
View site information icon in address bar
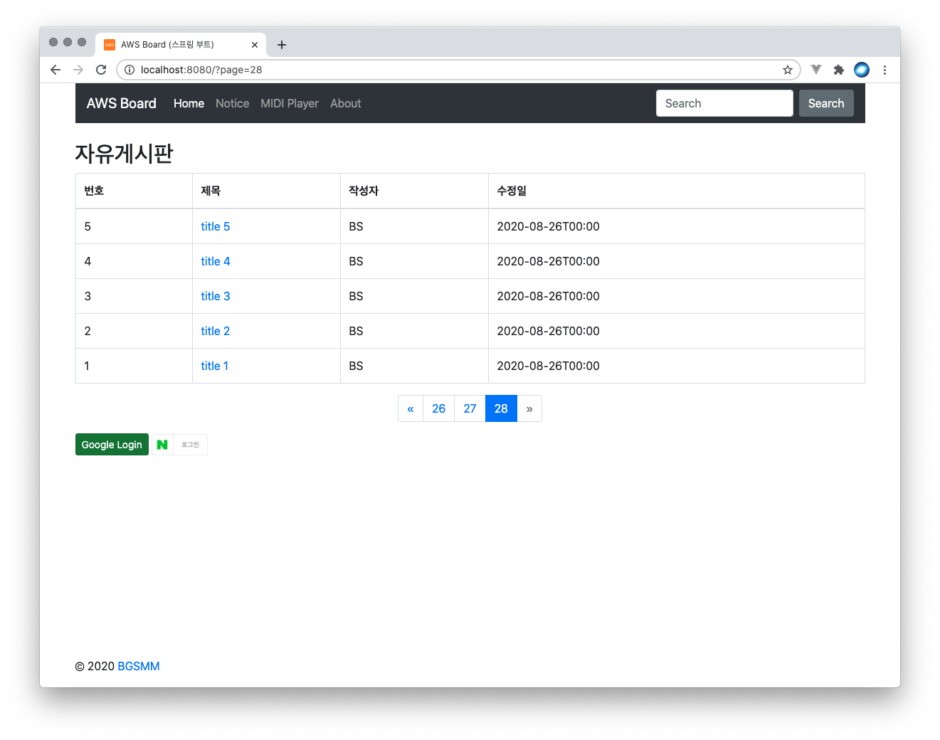point(130,70)
